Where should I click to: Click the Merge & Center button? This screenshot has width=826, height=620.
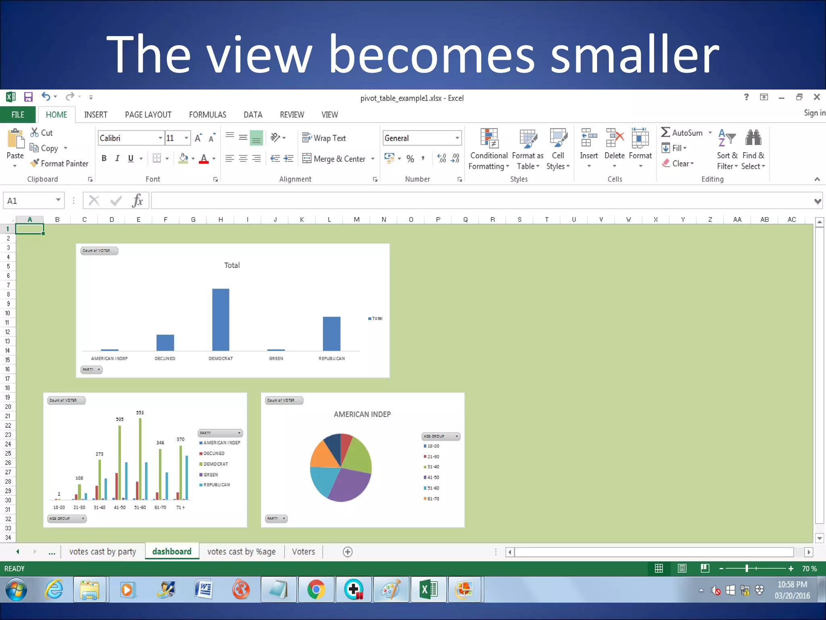click(x=334, y=159)
